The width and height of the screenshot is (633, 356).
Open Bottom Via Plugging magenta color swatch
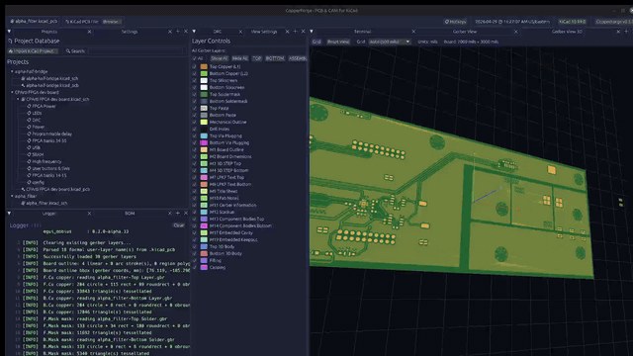[x=204, y=142]
